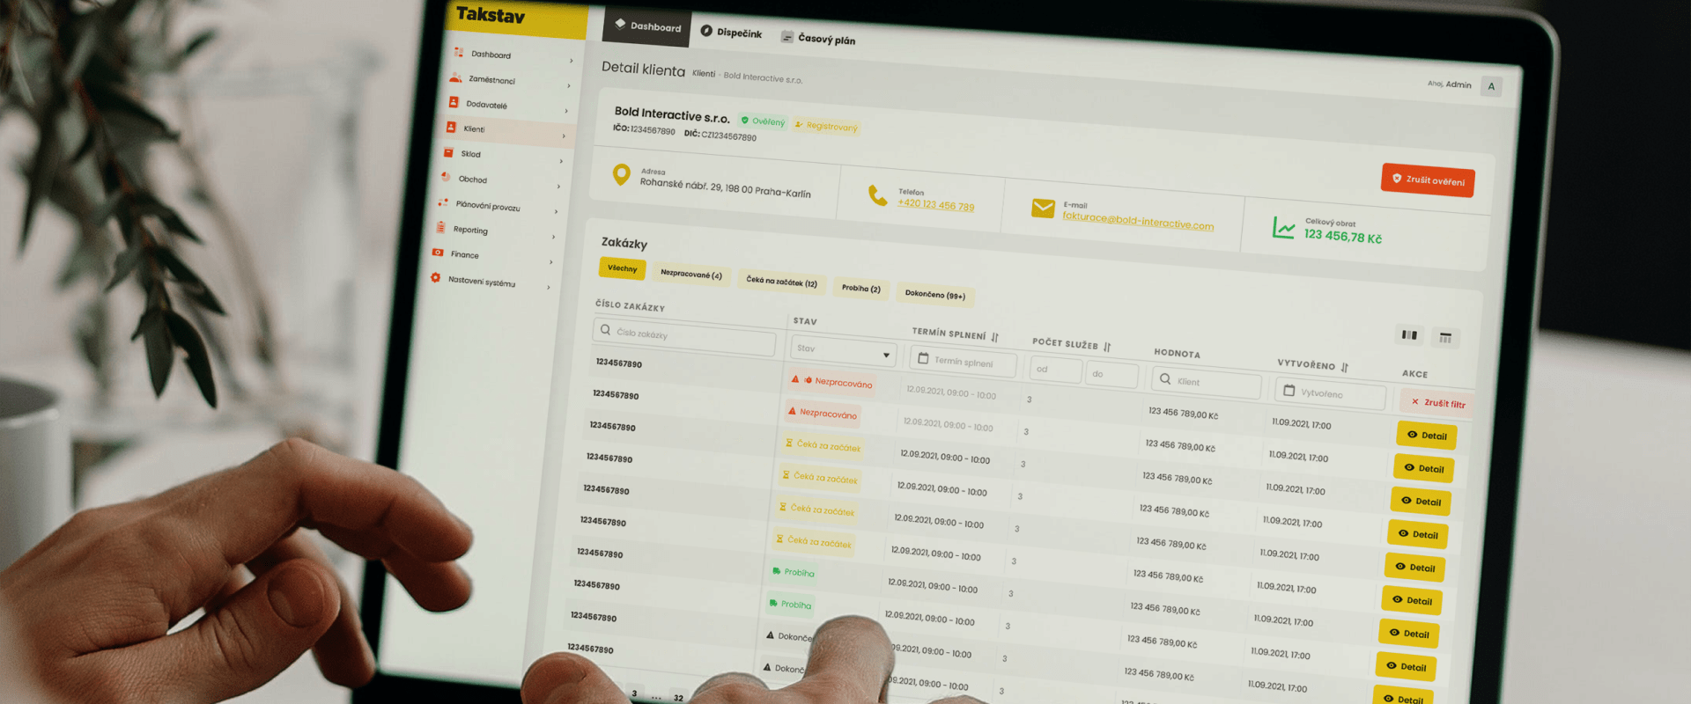Click the Zrušit ověření button

[x=1428, y=180]
